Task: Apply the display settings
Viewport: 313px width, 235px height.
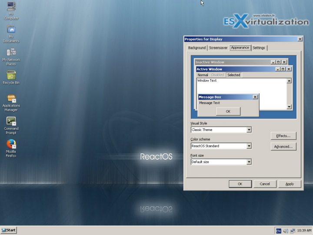Action: pyautogui.click(x=290, y=184)
